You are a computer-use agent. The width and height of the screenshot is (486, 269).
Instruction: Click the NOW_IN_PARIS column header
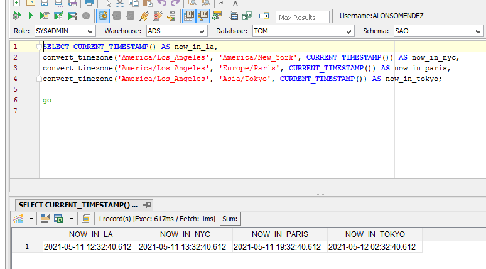coord(279,234)
